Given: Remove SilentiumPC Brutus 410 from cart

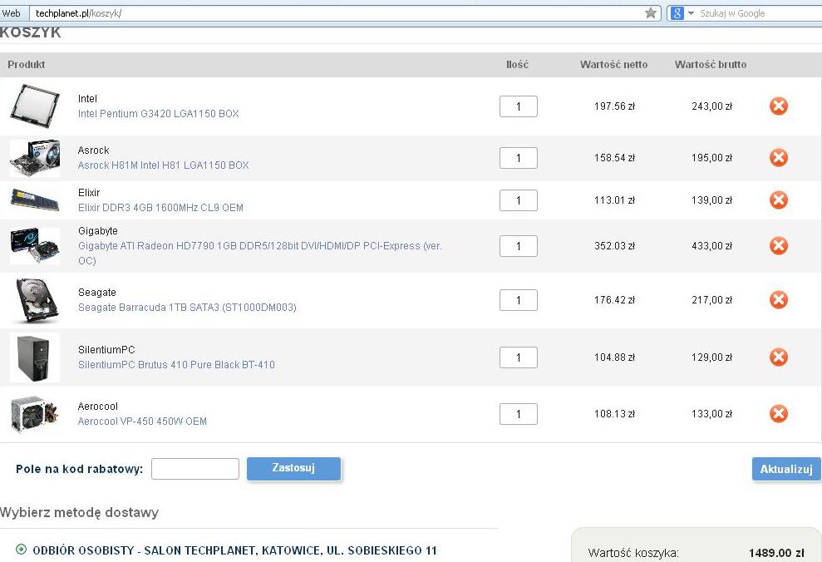Looking at the screenshot, I should tap(779, 357).
